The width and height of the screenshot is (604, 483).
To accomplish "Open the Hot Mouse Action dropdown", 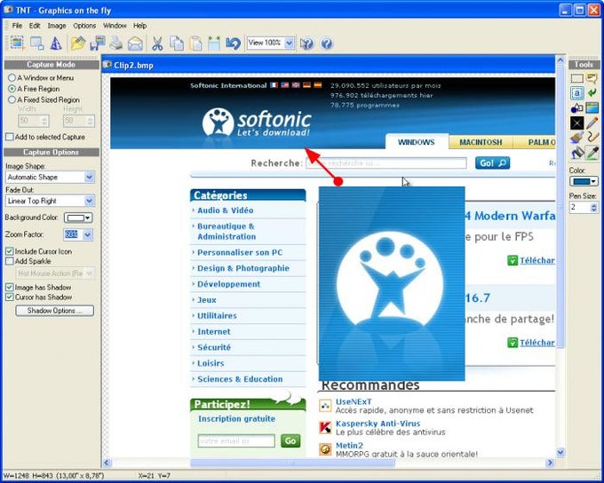I will click(x=89, y=273).
